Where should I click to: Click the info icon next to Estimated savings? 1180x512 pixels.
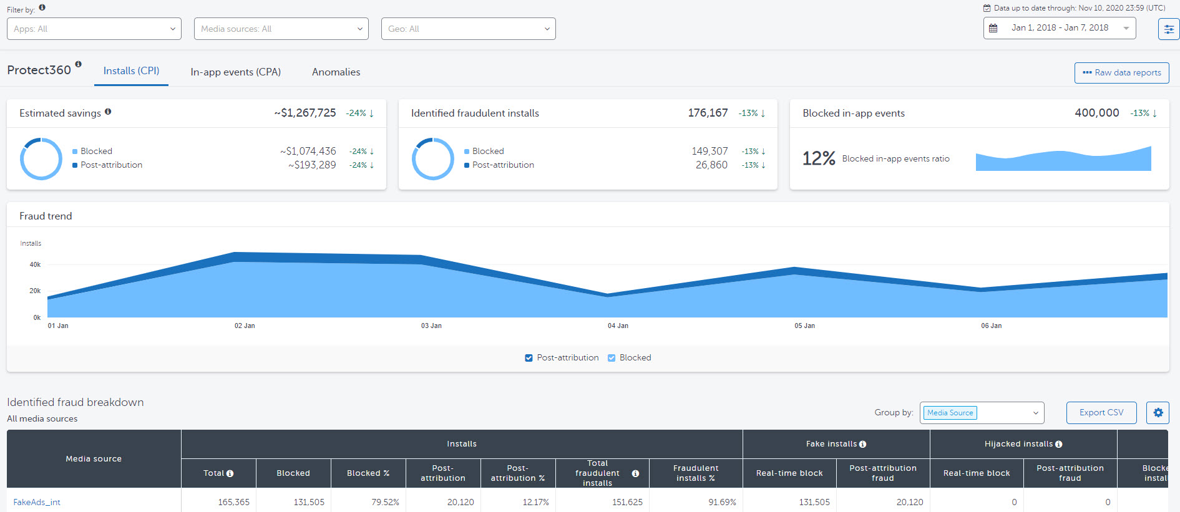pyautogui.click(x=108, y=112)
